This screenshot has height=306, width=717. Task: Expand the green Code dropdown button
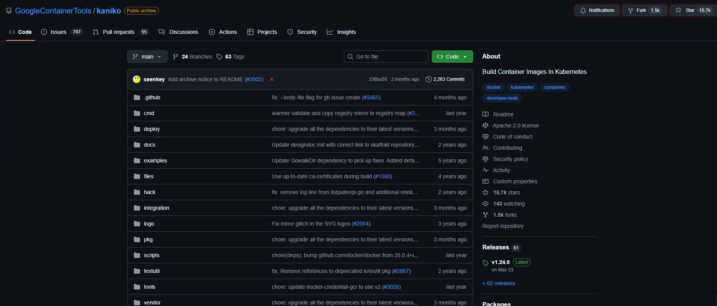(x=452, y=57)
